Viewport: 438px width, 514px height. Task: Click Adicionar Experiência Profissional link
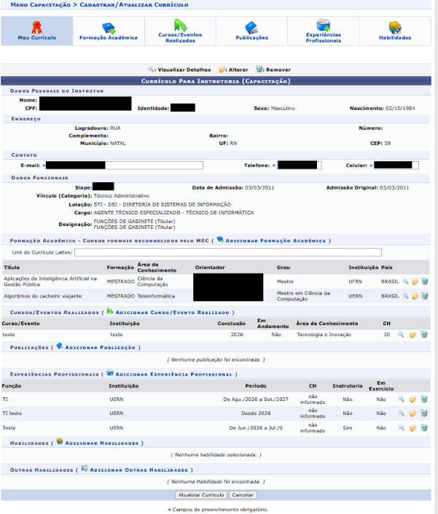coord(173,374)
